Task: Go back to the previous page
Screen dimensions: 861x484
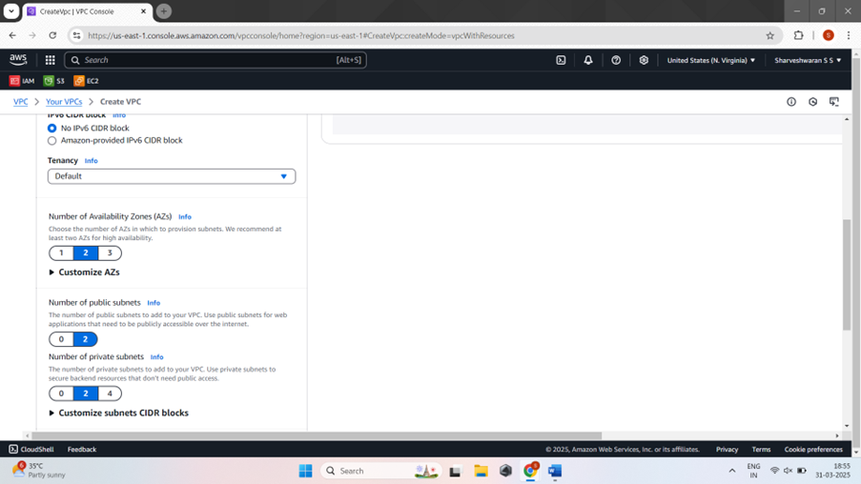Action: (12, 35)
